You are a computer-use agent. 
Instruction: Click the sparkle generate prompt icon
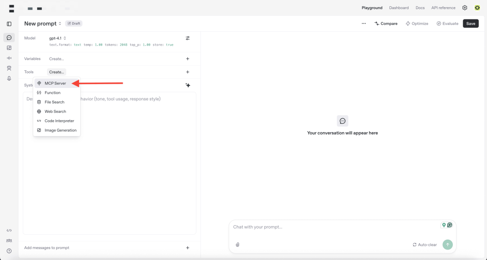187,85
